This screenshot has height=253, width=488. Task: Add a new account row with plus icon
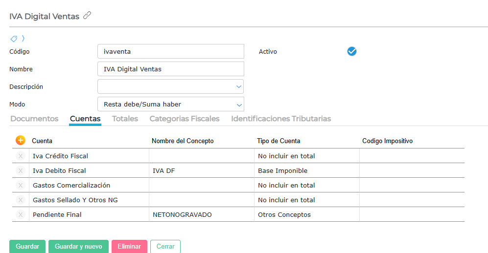(x=20, y=141)
